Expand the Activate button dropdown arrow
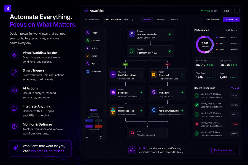This screenshot has height=165, width=248. click(237, 20)
